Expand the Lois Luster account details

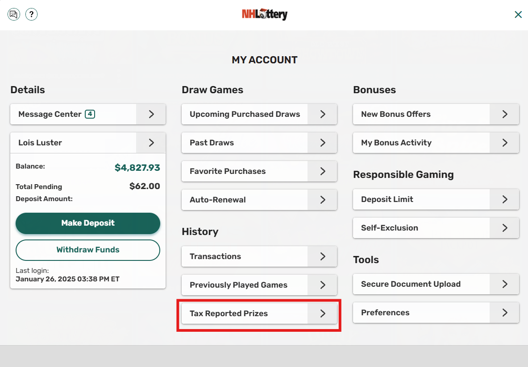click(151, 142)
